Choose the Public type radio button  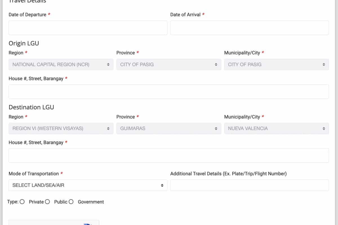[x=48, y=202]
